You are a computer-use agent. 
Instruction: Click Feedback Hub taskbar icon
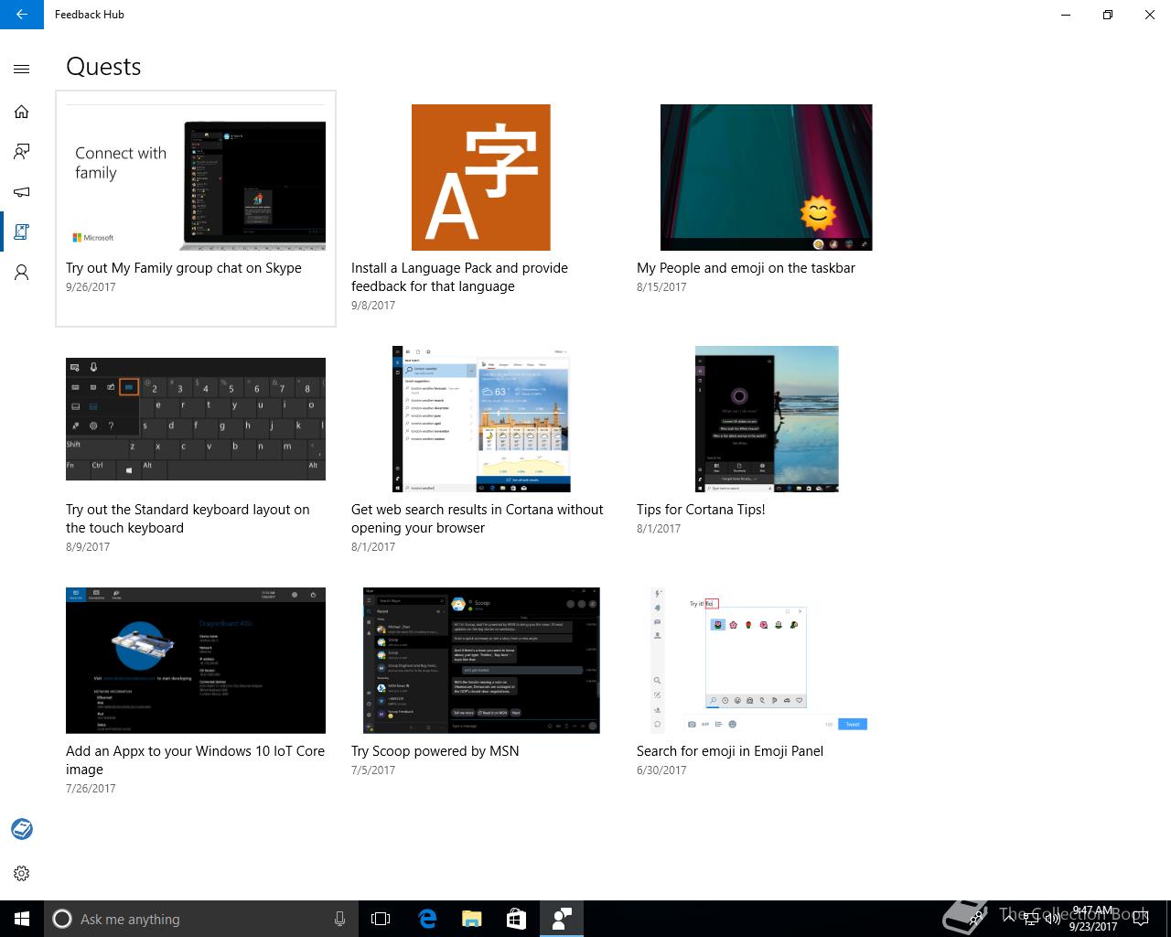pos(562,919)
